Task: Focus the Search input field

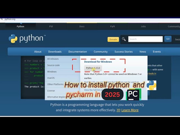Action: [x=145, y=39]
